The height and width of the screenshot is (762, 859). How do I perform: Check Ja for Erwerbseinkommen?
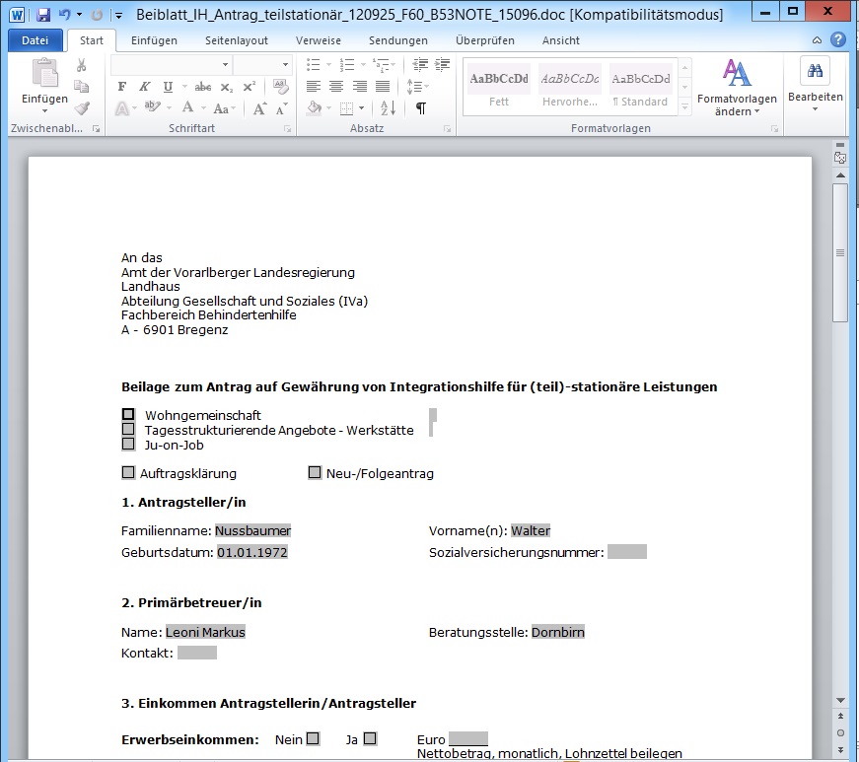[x=371, y=738]
